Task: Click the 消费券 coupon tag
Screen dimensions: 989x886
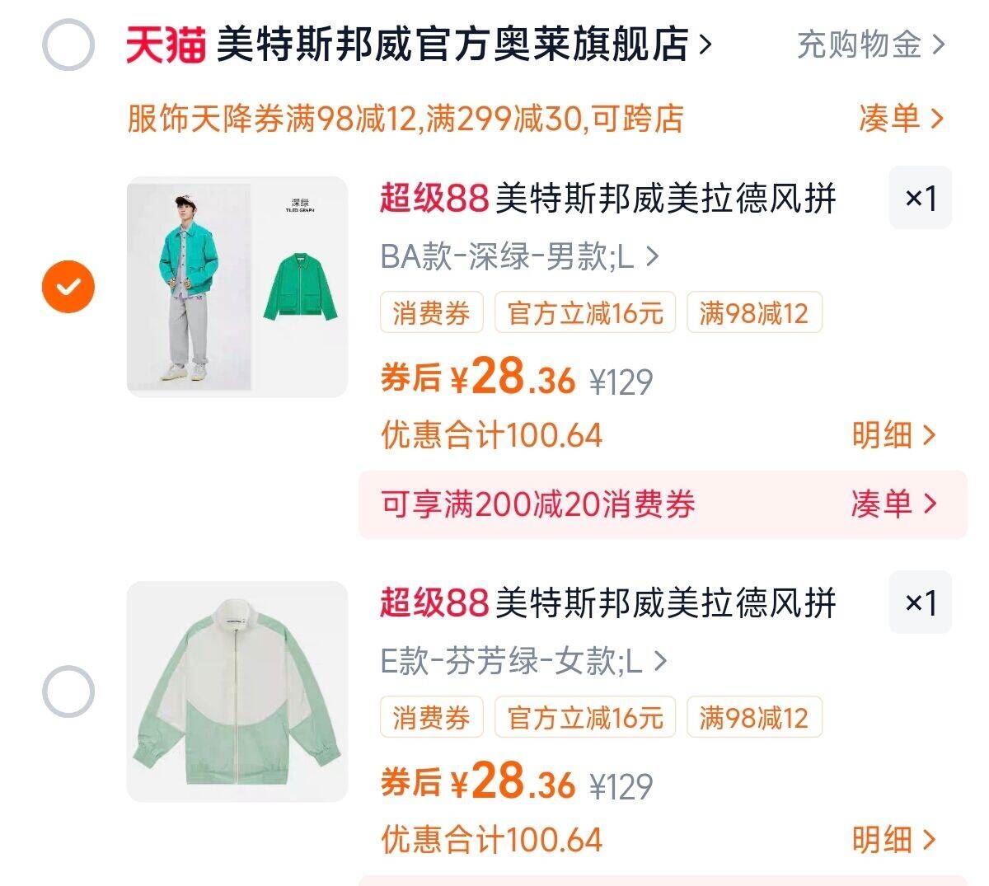Action: coord(431,312)
